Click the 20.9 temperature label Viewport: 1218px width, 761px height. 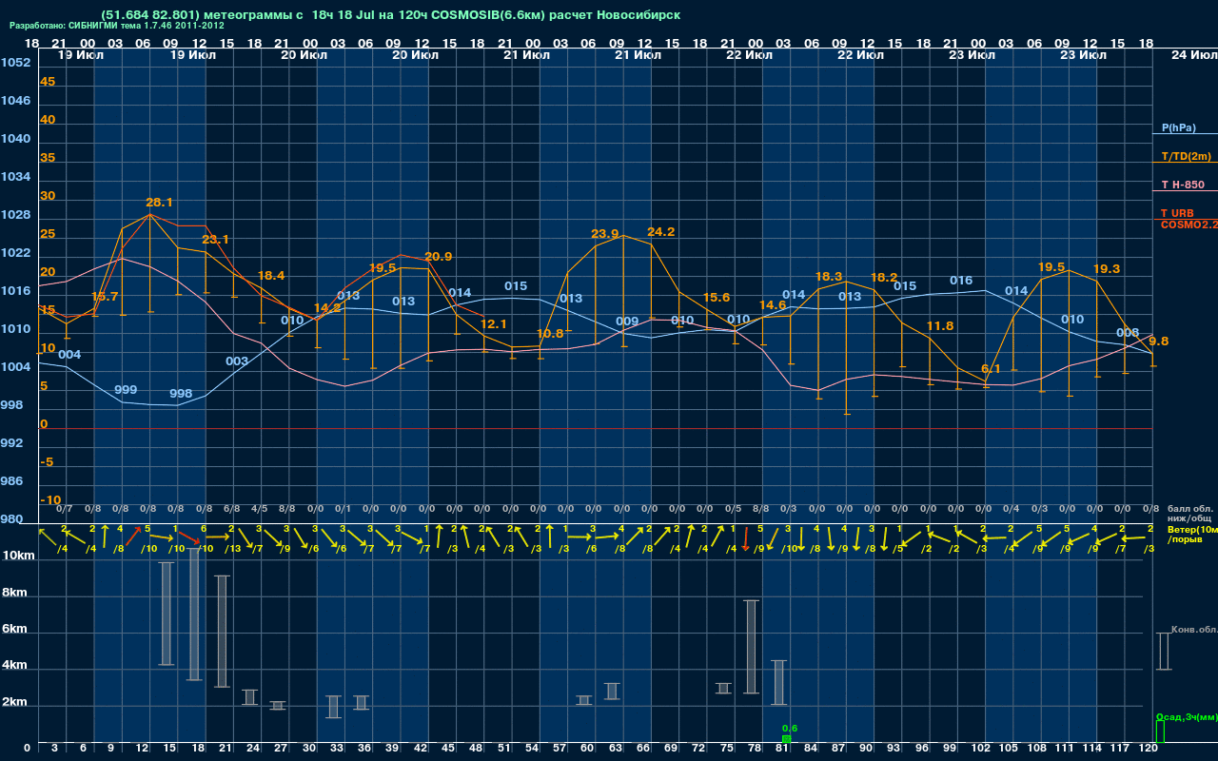click(x=439, y=257)
